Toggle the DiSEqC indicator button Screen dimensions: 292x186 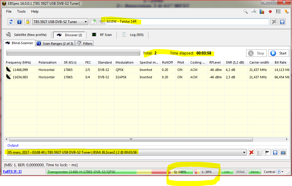(241, 172)
